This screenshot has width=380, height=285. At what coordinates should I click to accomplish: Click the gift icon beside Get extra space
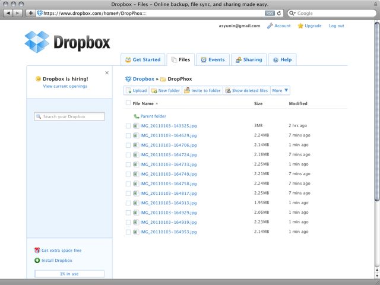click(37, 251)
